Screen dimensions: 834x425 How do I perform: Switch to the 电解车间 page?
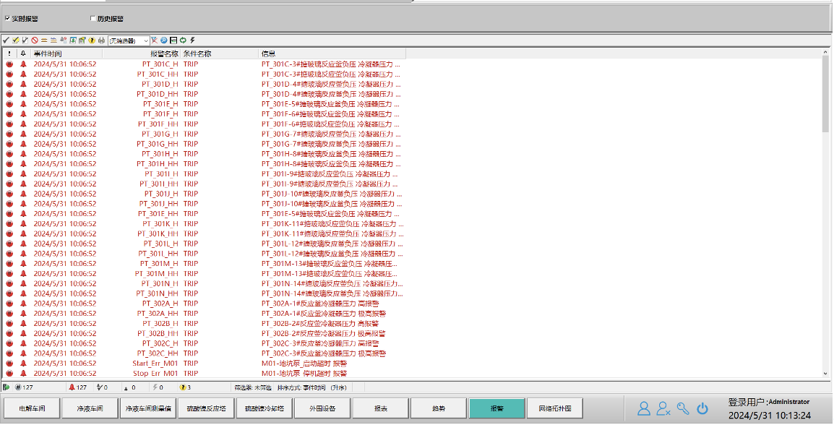point(33,408)
